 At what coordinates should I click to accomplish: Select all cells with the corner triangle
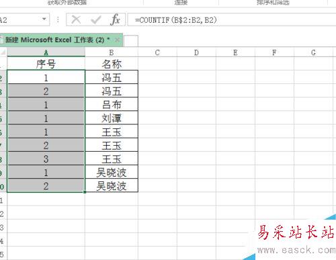[x=3, y=52]
